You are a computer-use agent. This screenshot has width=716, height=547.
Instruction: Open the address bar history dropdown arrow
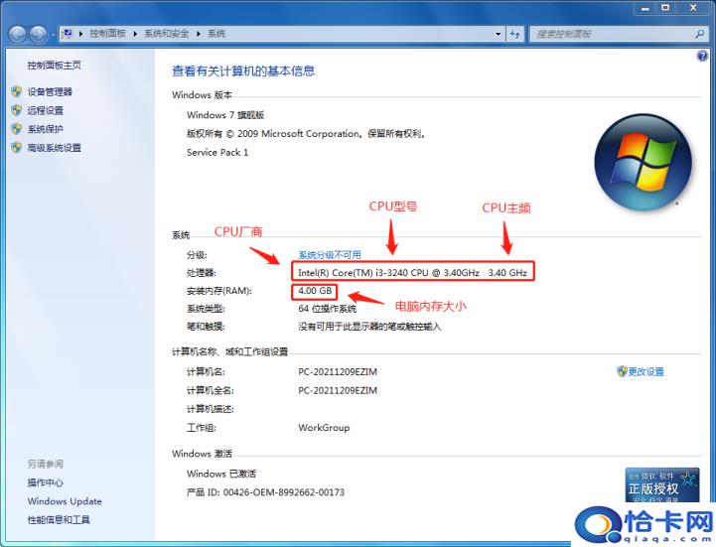point(498,34)
